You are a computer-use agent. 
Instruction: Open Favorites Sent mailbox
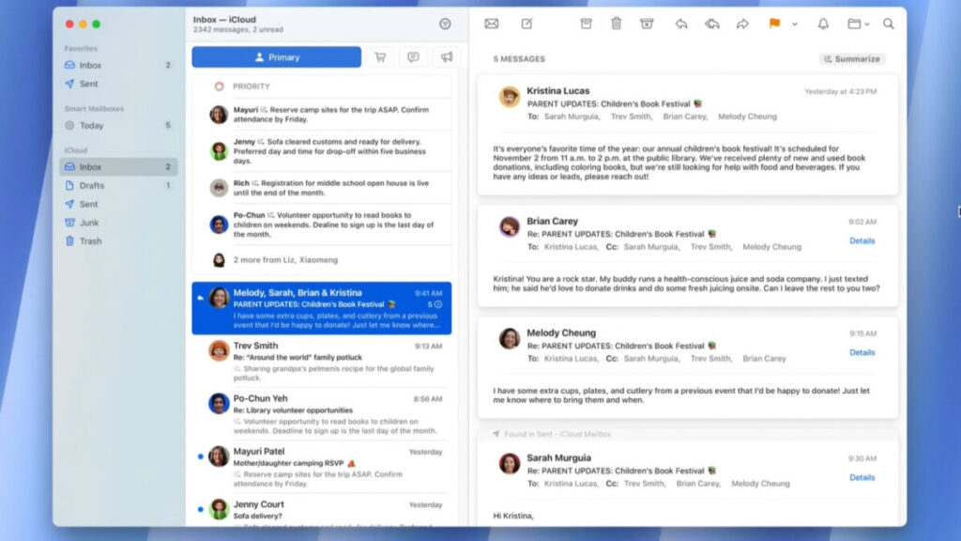[x=117, y=84]
